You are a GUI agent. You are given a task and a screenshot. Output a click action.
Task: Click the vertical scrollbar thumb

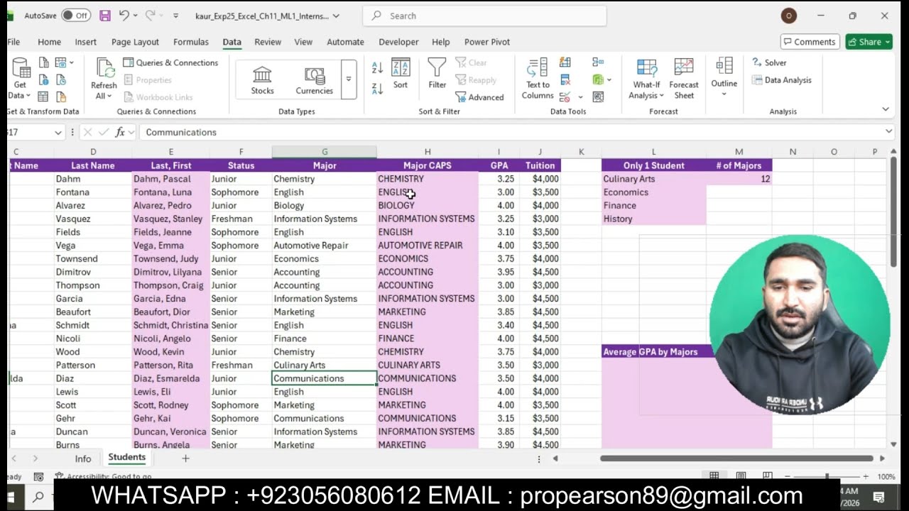tap(893, 211)
